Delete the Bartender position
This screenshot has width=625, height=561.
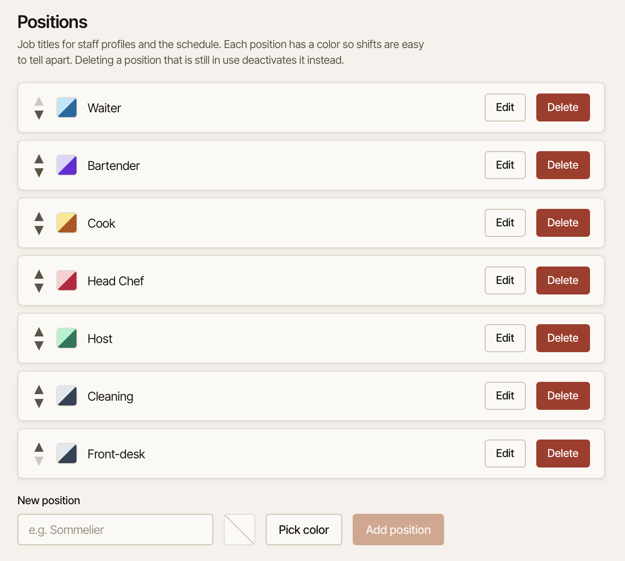pos(563,165)
